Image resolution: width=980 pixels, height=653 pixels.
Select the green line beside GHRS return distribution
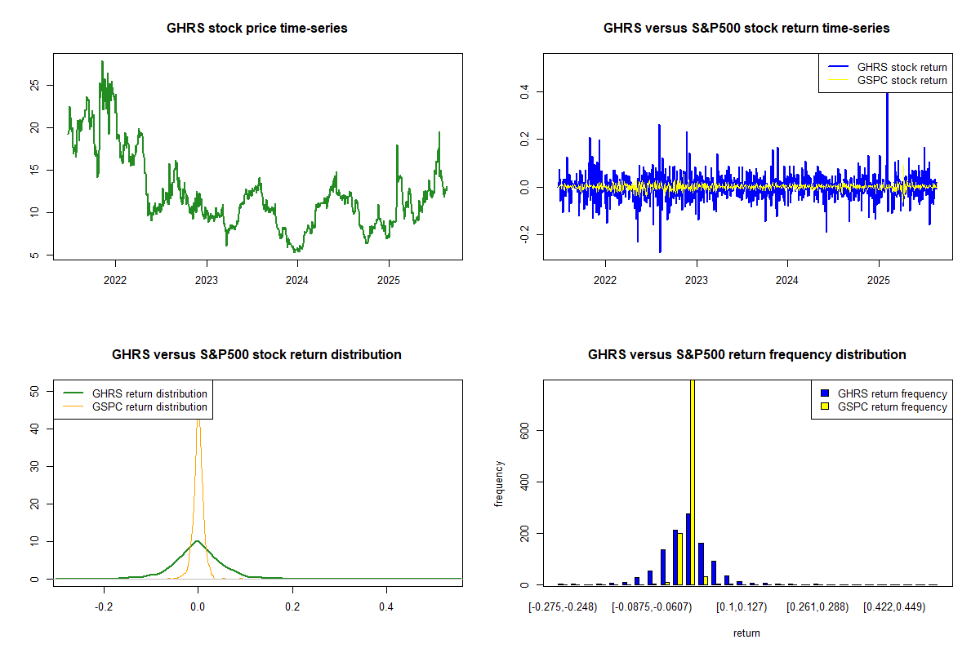[x=73, y=393]
